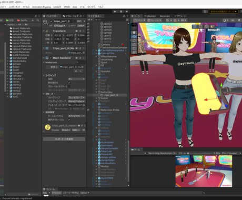Image resolution: width=242 pixels, height=200 pixels.
Task: Toggle tripo_part_0 active checkbox
Action: click(51, 21)
